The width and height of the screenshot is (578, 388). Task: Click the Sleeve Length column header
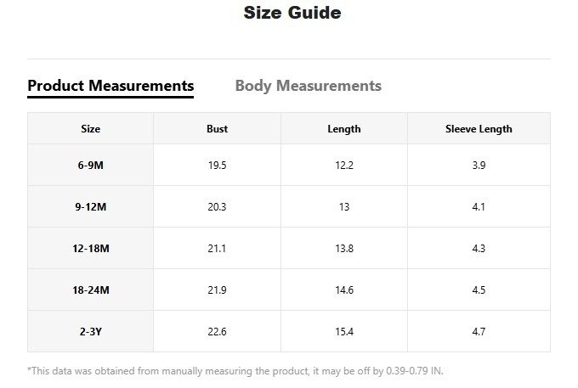(479, 129)
